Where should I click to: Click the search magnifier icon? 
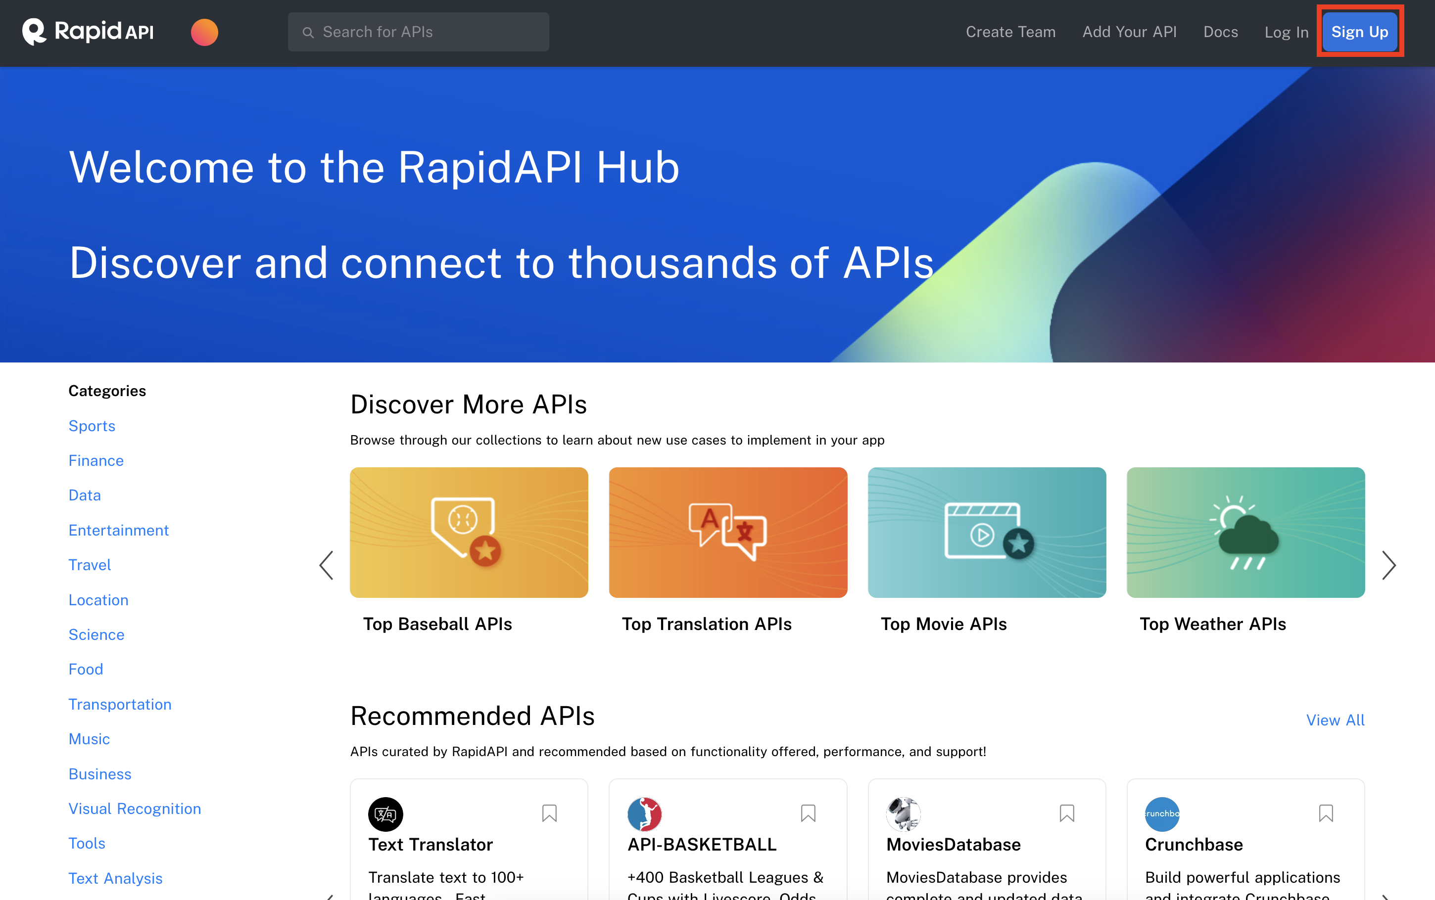(308, 32)
